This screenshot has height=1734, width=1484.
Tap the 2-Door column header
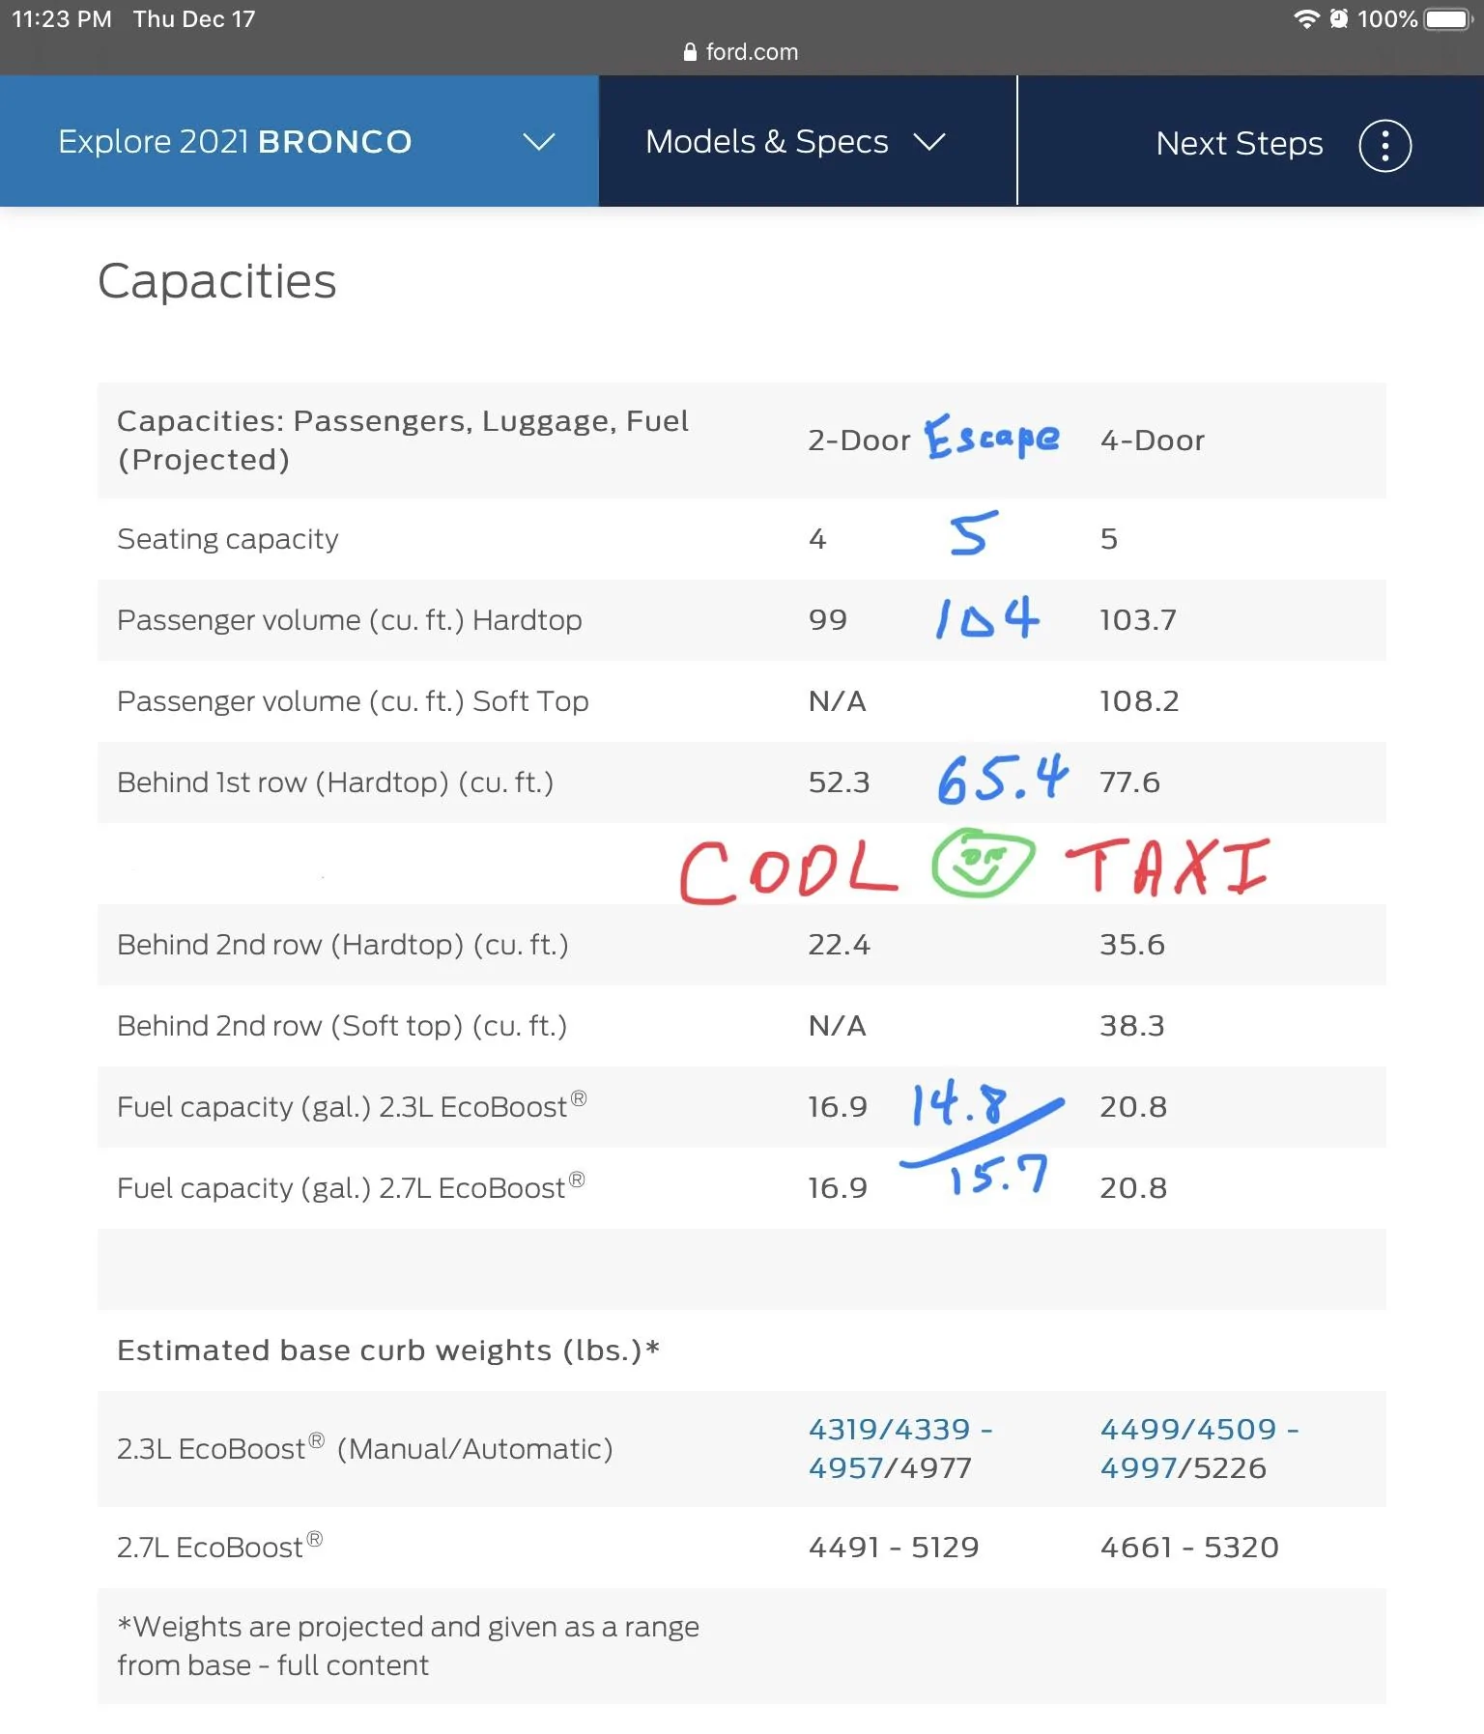tap(859, 441)
